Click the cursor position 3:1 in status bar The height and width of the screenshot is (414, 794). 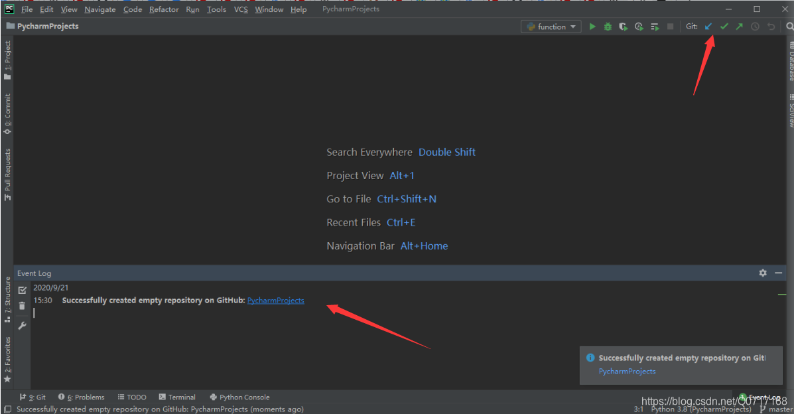[x=639, y=409]
